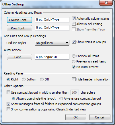Check Hide header information

[74, 79]
